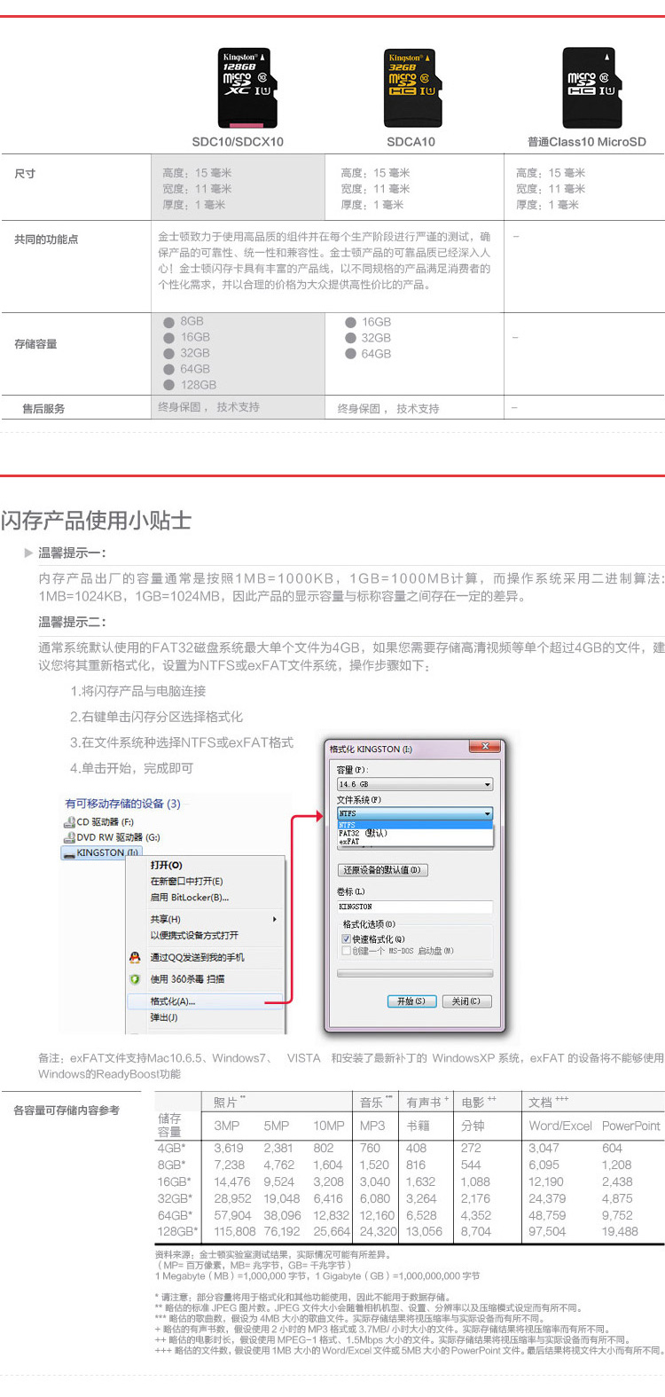Click the 有可移动存储的设备 (3) header
This screenshot has height=1397, width=665.
coord(122,804)
